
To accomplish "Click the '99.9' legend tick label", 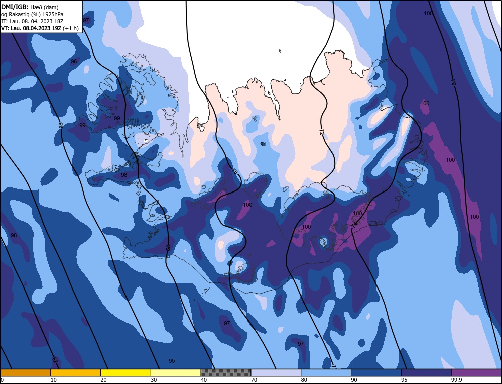I will 456,380.
